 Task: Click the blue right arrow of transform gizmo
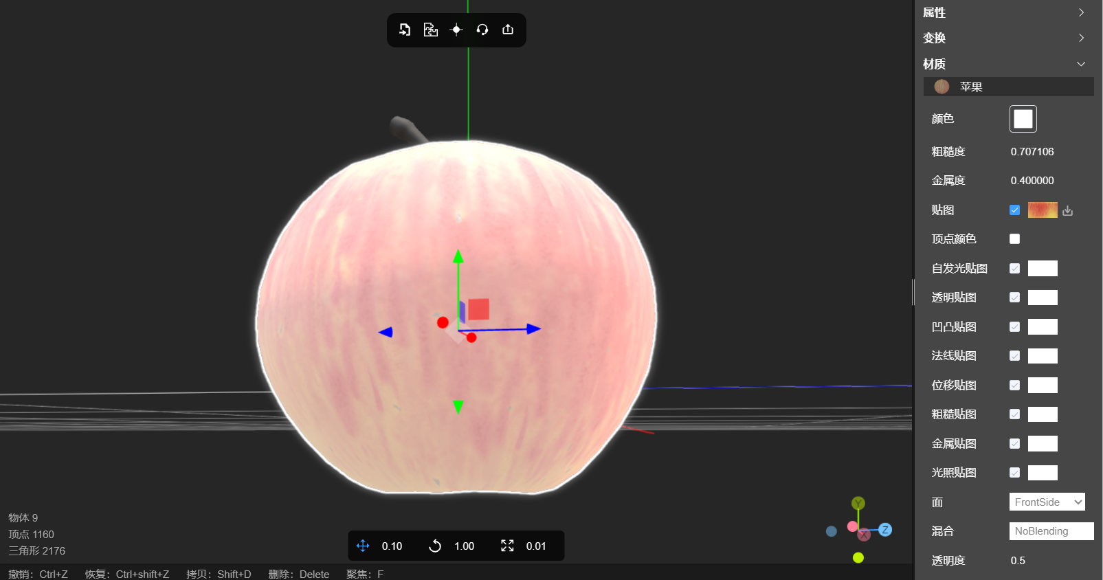534,329
